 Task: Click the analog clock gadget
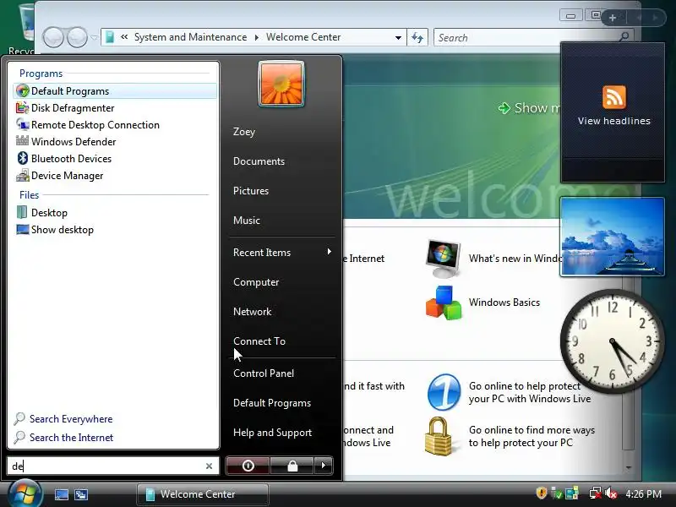point(612,341)
